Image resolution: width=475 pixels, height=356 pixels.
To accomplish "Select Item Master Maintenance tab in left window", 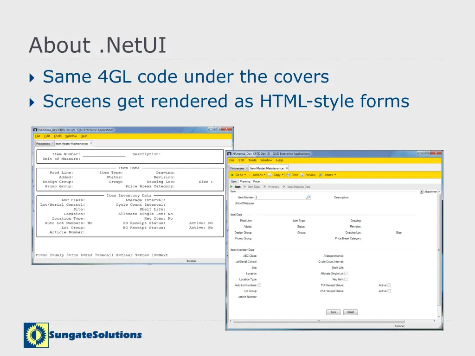I will click(x=71, y=144).
